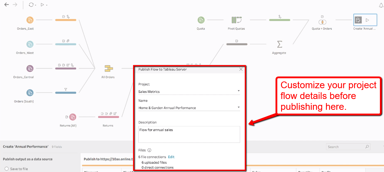Select the orange clean step after Orders_East
Viewport: 384px width, 172px height.
pyautogui.click(x=66, y=20)
